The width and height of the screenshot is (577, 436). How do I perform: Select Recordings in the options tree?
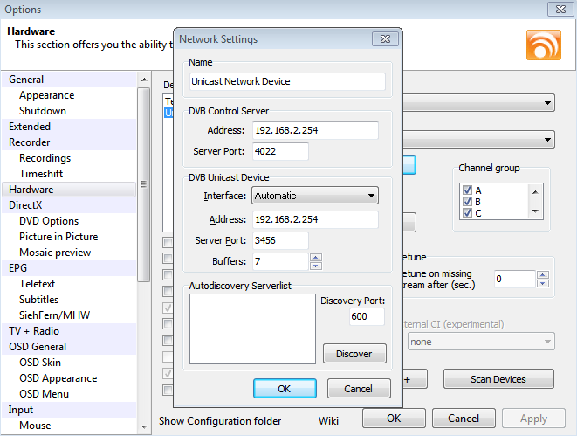45,158
